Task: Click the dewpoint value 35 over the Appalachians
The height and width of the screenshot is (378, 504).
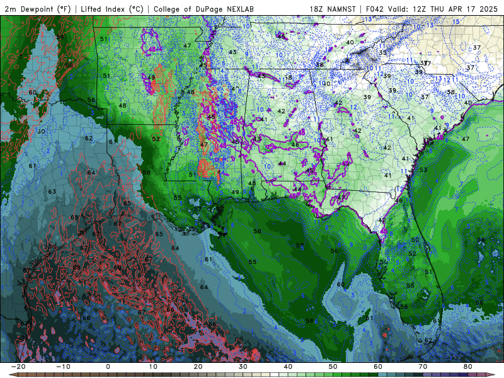Action: click(382, 52)
